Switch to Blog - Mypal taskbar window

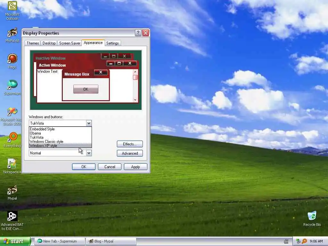(111, 241)
